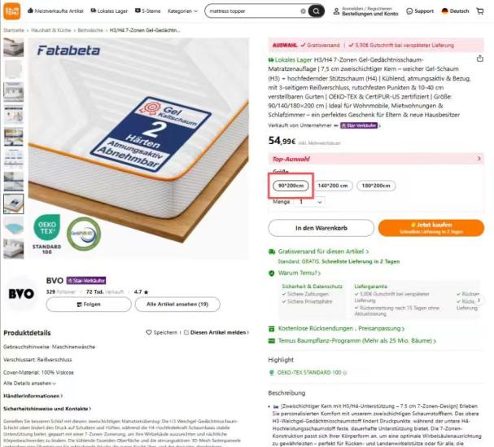Image resolution: width=494 pixels, height=447 pixels.
Task: Click the mattress topper search input
Action: coord(254,11)
